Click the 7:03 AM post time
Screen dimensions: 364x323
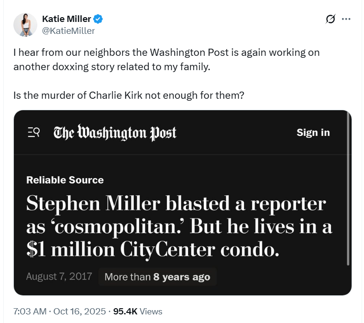(x=30, y=312)
